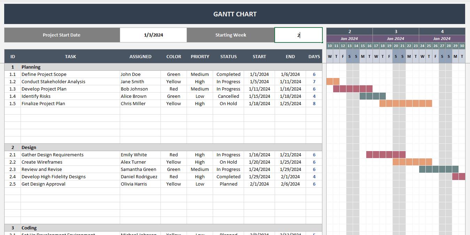Select task 'Define Project Scope'
The image size is (470, 235).
[70, 74]
